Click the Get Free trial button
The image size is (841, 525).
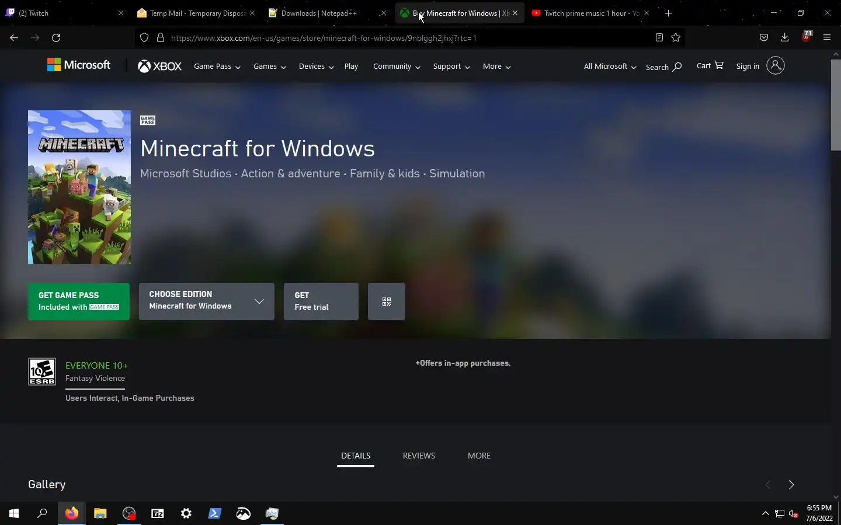point(321,302)
